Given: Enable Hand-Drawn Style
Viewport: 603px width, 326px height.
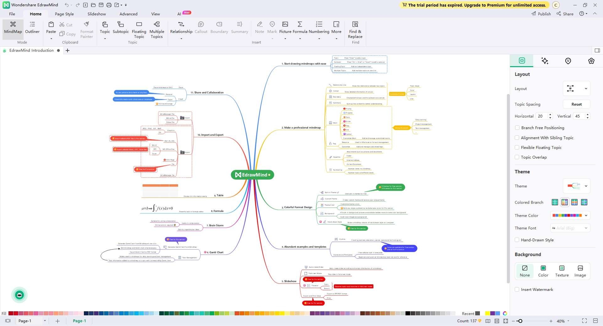Looking at the screenshot, I should (x=517, y=240).
